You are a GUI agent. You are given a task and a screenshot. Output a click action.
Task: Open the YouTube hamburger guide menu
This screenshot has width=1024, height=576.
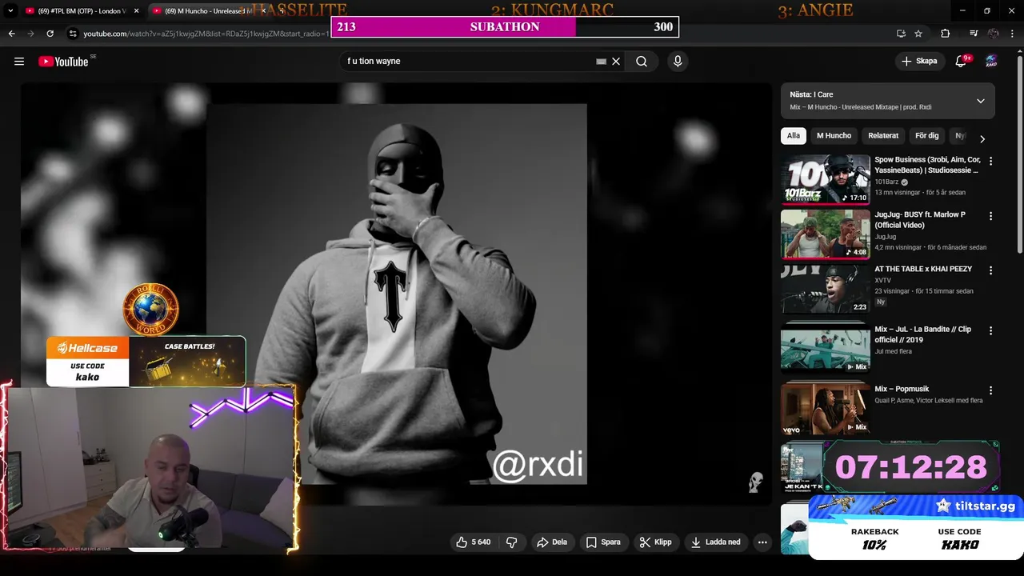click(19, 62)
